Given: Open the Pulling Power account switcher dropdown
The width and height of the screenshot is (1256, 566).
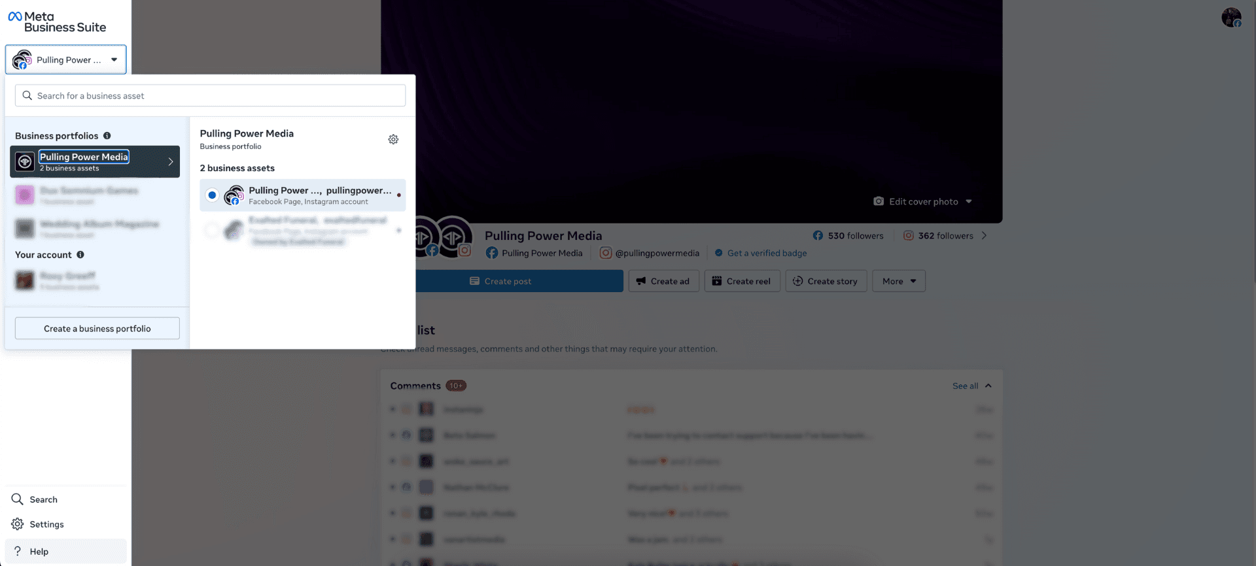Looking at the screenshot, I should click(65, 59).
